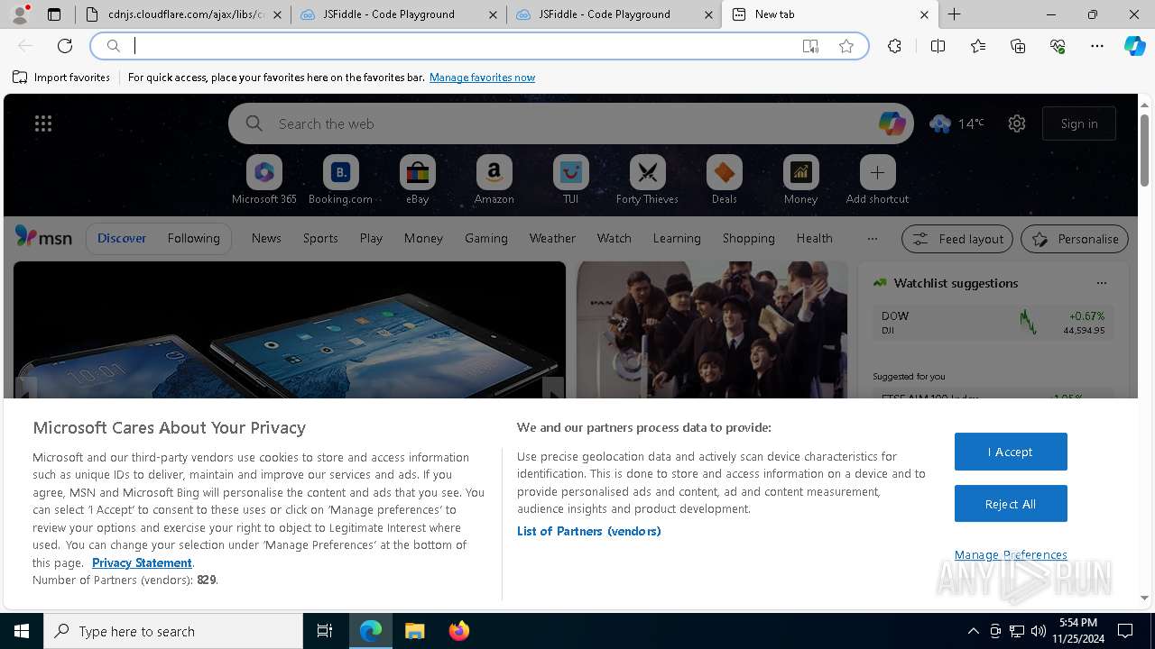This screenshot has width=1155, height=649.
Task: Open the Booking.com shortcut tile
Action: coord(340,180)
